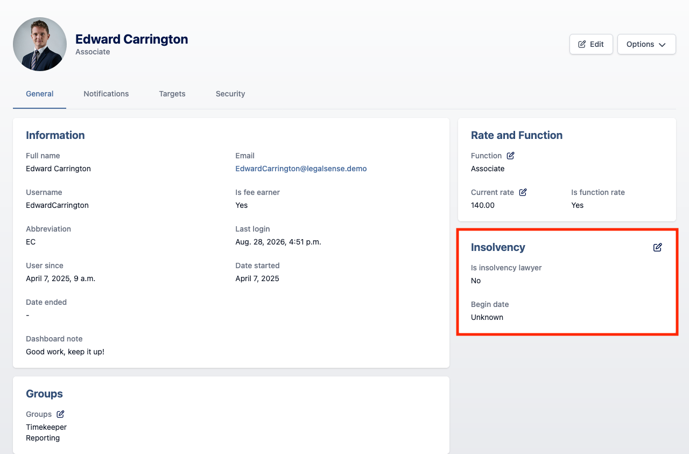Click the edit icon next to Function

(x=510, y=156)
